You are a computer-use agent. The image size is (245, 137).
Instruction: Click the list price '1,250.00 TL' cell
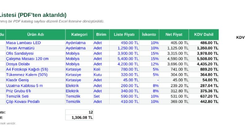(x=124, y=48)
